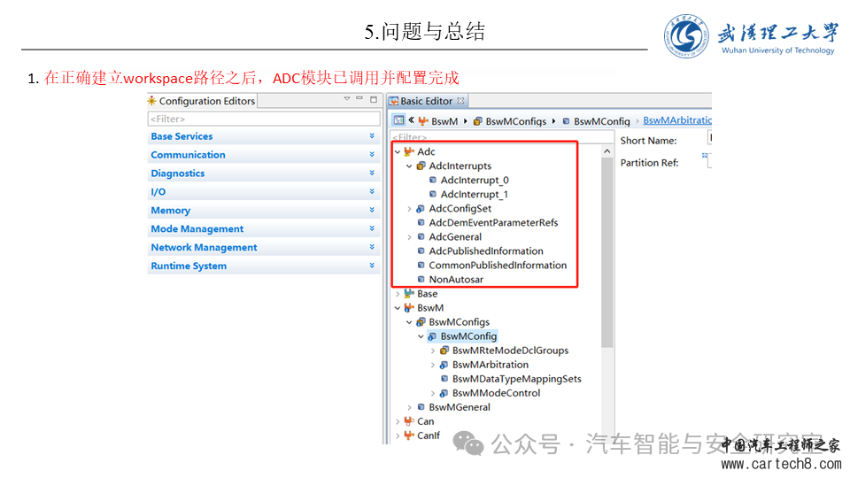Screen dimensions: 850x478
Task: Collapse the BswMConfig node arrow
Action: tap(421, 336)
